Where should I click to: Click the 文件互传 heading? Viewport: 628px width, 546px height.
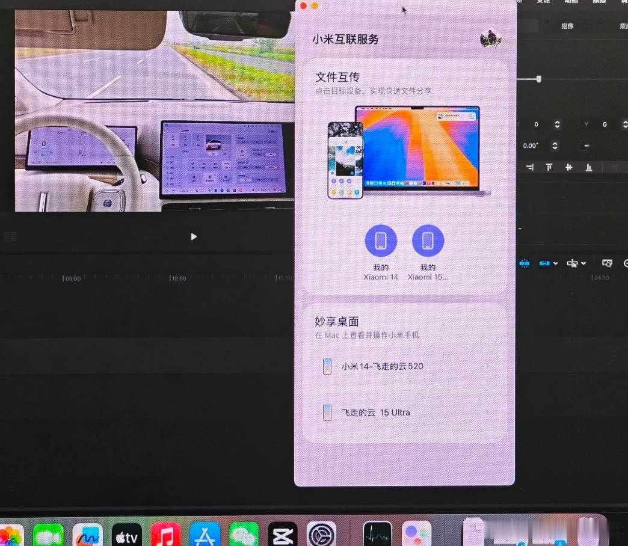click(337, 77)
